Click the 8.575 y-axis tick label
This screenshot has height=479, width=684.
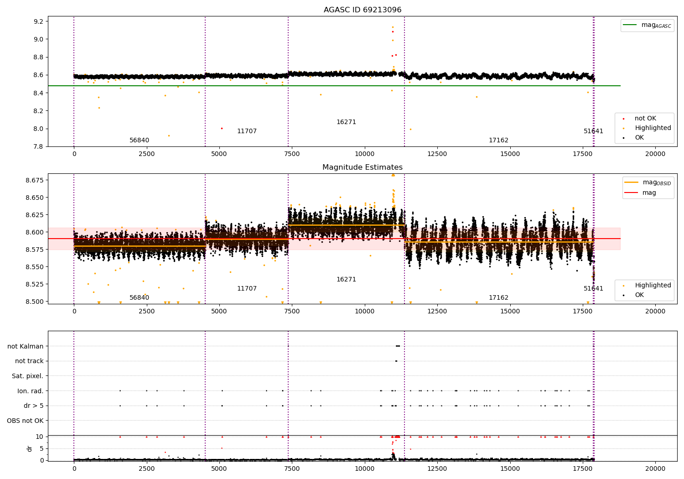(35, 250)
